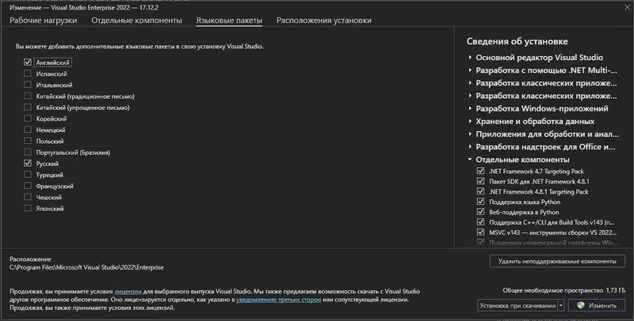Screen dimensions: 634x321
Task: Open the лицензии hyperlink
Action: point(129,292)
